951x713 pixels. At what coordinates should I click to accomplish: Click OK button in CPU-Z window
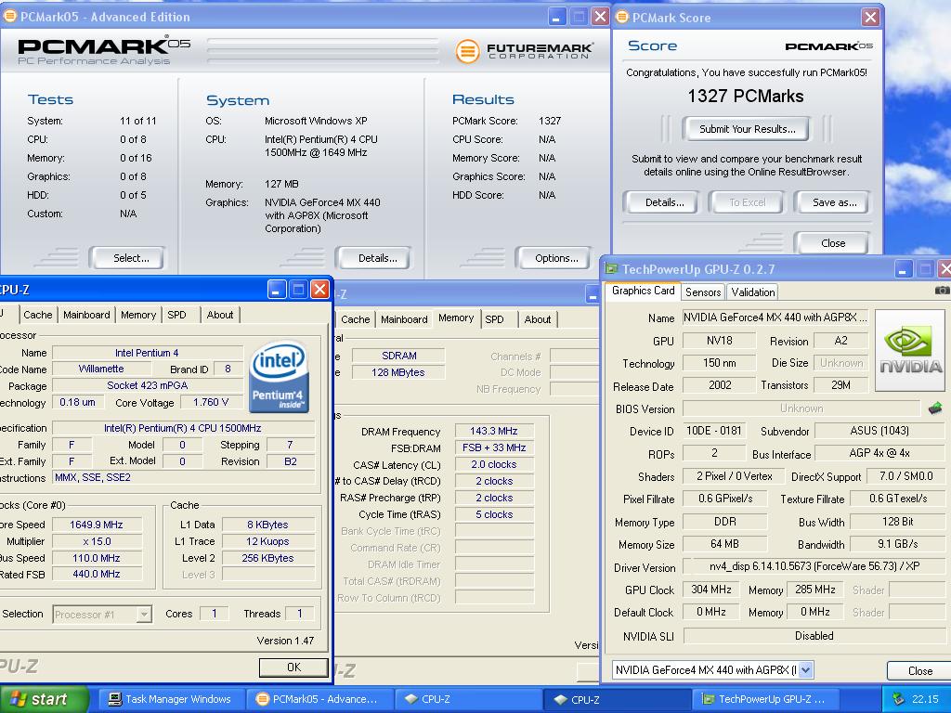click(x=293, y=667)
